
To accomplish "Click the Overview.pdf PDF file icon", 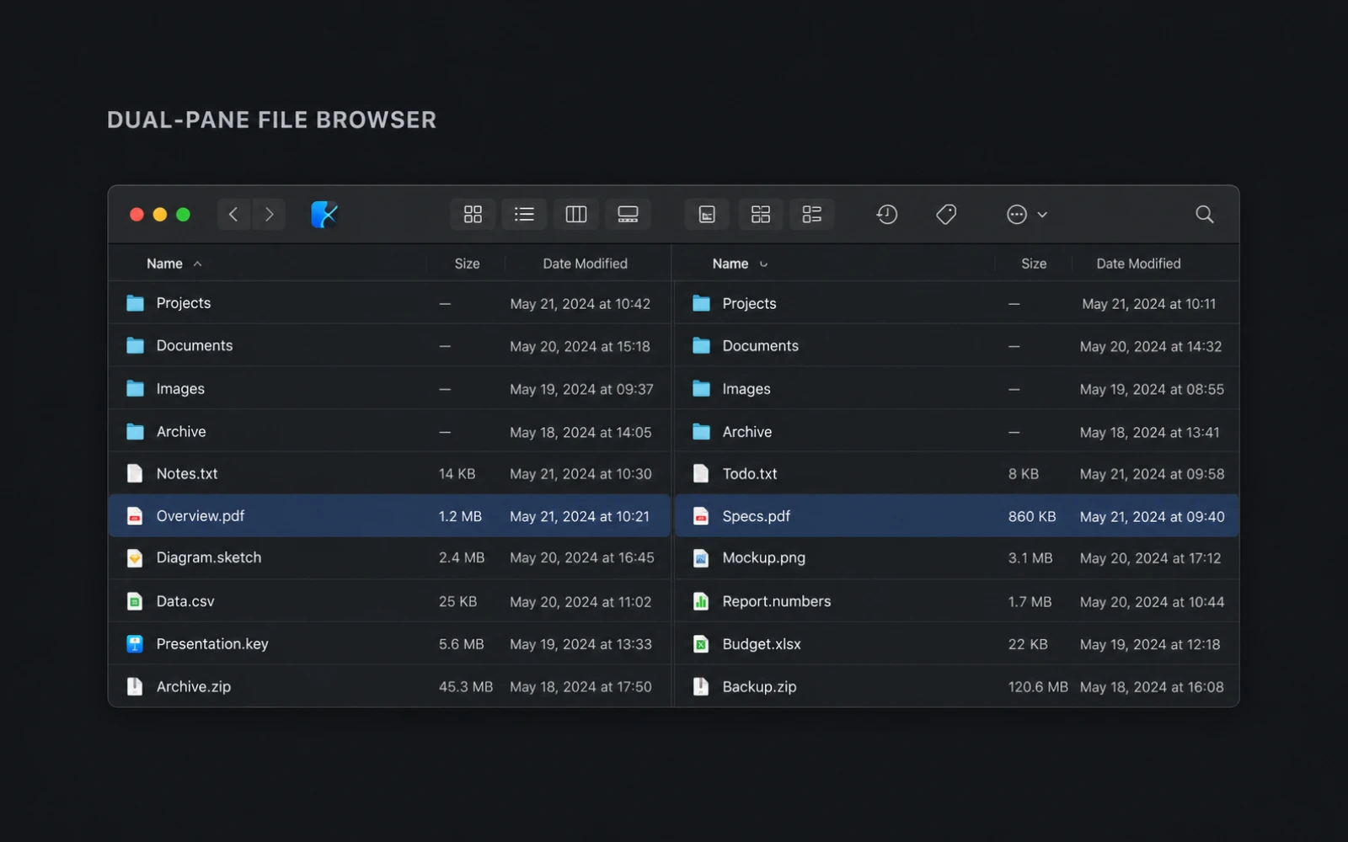I will [135, 516].
